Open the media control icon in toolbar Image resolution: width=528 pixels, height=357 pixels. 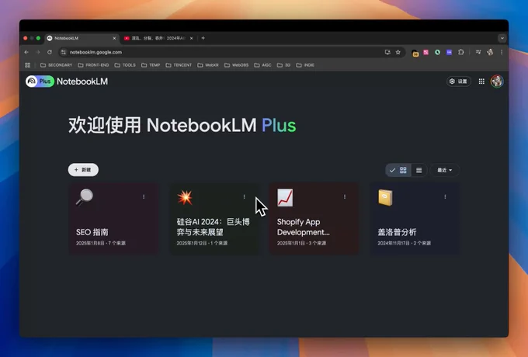pyautogui.click(x=478, y=52)
